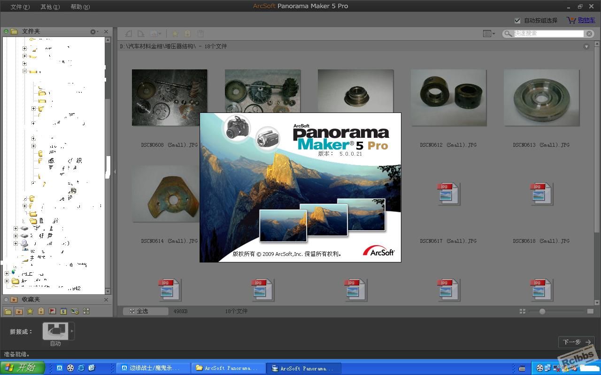Open the 其他(X) menu
Screen dimensions: 601x375
tap(50, 7)
